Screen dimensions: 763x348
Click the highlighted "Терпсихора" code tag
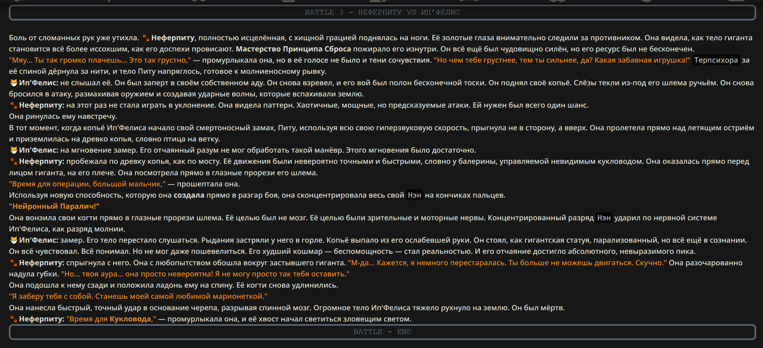coord(716,60)
